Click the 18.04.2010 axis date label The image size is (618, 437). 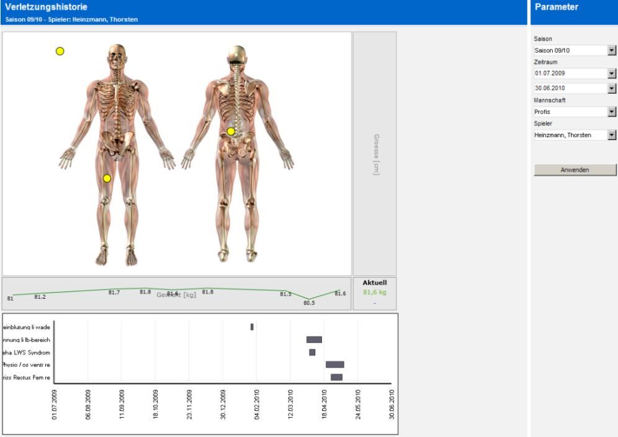point(324,404)
